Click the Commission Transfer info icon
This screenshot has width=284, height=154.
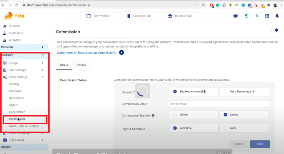(153, 115)
